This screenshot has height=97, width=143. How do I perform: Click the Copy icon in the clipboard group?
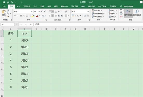pos(8,13)
